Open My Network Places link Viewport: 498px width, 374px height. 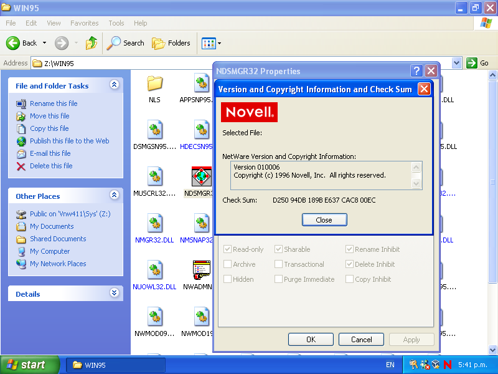point(58,264)
